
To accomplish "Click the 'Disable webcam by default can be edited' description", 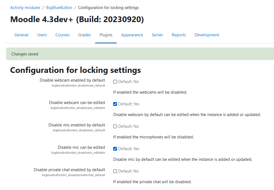I will pyautogui.click(x=187, y=115).
